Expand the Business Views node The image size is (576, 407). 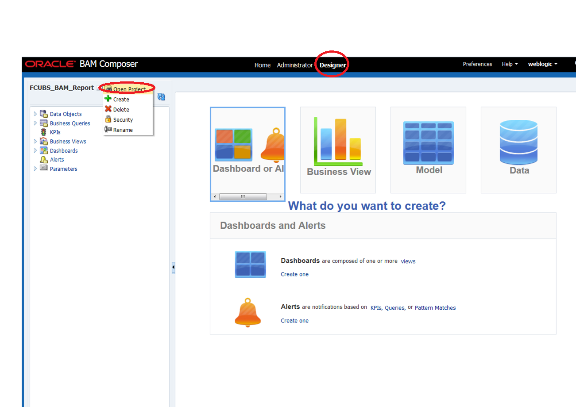click(x=35, y=141)
